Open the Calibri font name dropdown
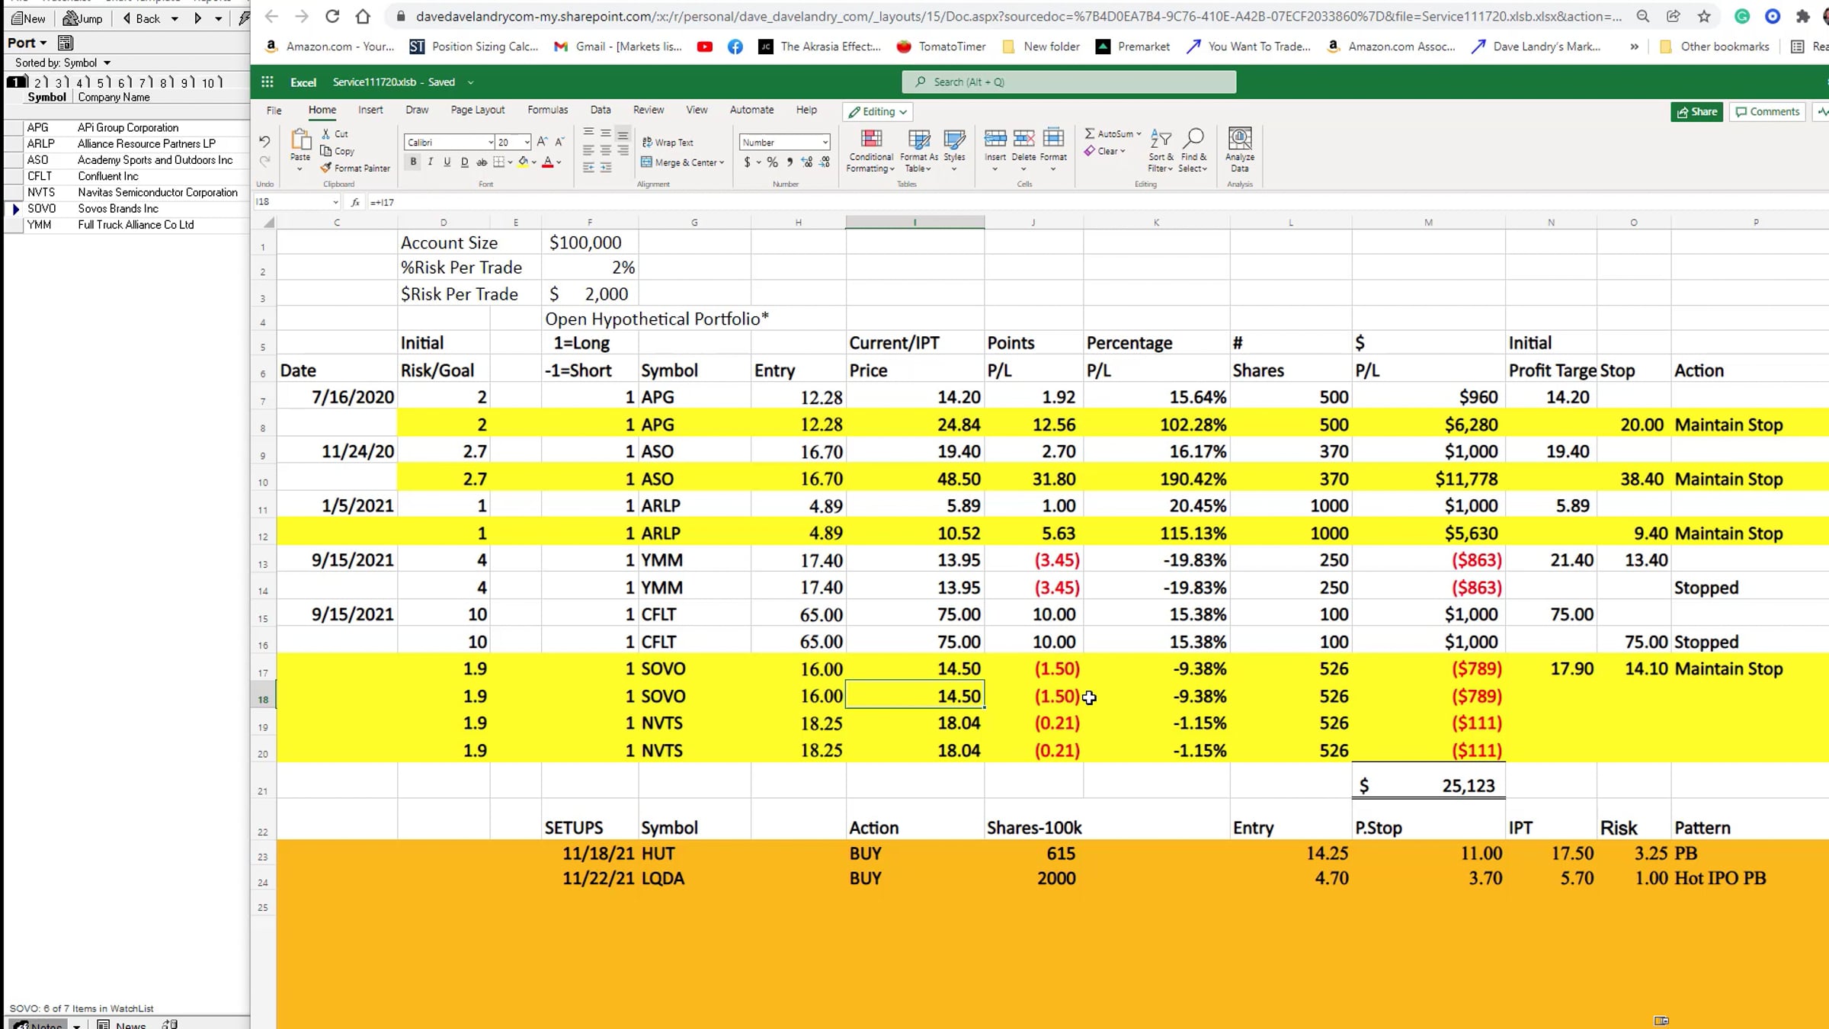 pos(490,143)
